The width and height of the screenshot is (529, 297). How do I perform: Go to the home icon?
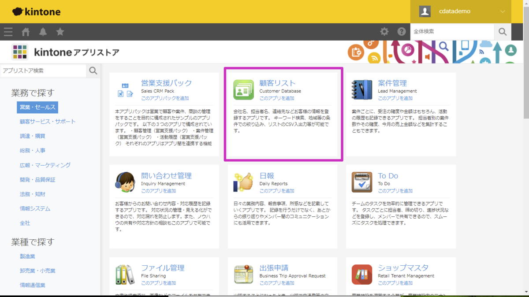(x=26, y=32)
